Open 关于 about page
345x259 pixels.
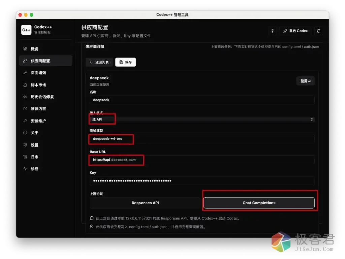tap(45, 133)
